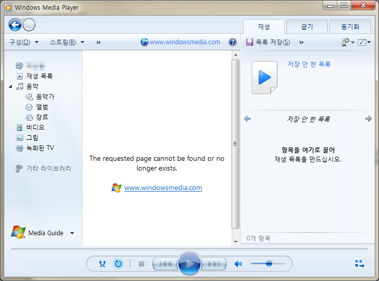The width and height of the screenshot is (379, 281).
Task: Click the Windows Media Player title bar icon
Action: [8, 8]
